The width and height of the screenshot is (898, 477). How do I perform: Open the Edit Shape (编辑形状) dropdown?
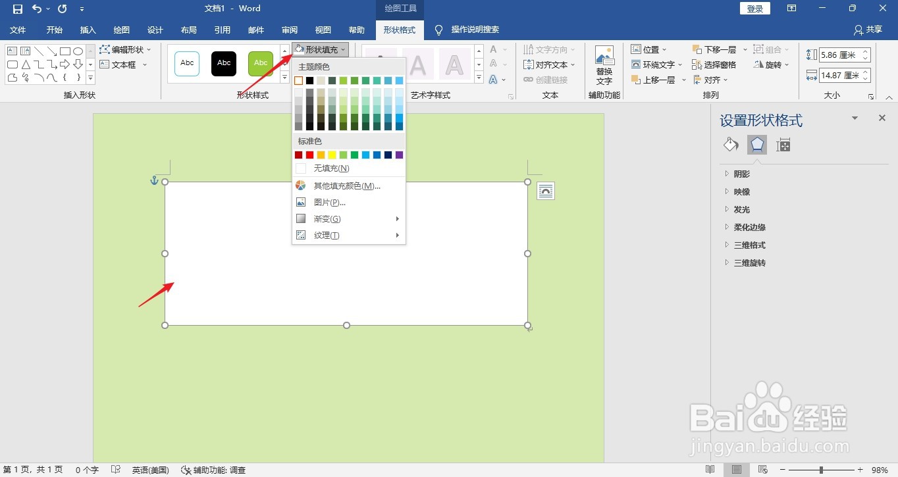pos(125,49)
